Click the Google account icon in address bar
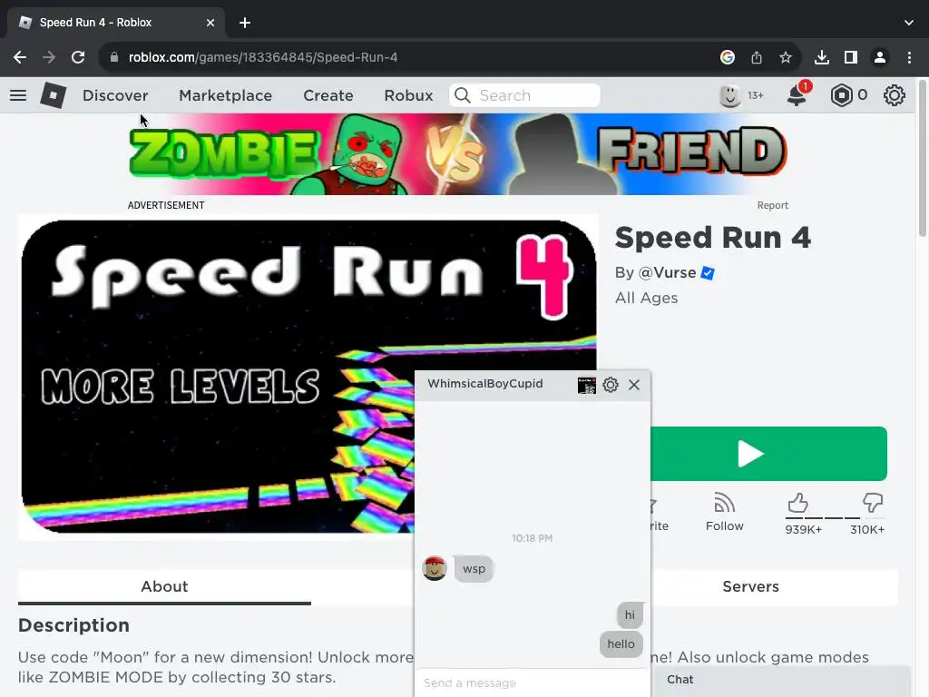This screenshot has width=929, height=697. coord(728,57)
